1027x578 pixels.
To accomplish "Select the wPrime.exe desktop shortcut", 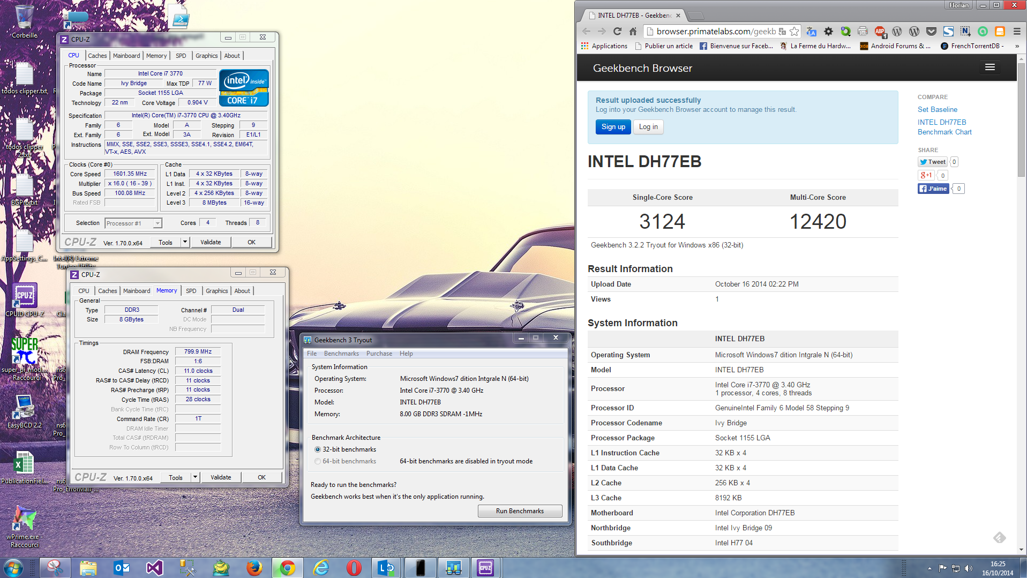I will pos(24,527).
